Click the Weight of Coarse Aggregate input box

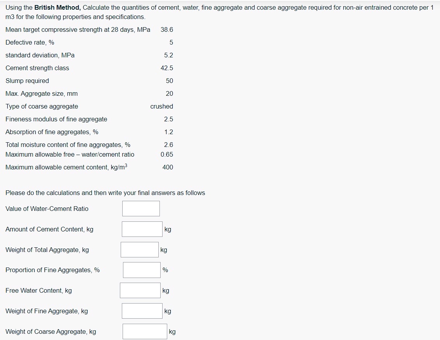coord(144,331)
